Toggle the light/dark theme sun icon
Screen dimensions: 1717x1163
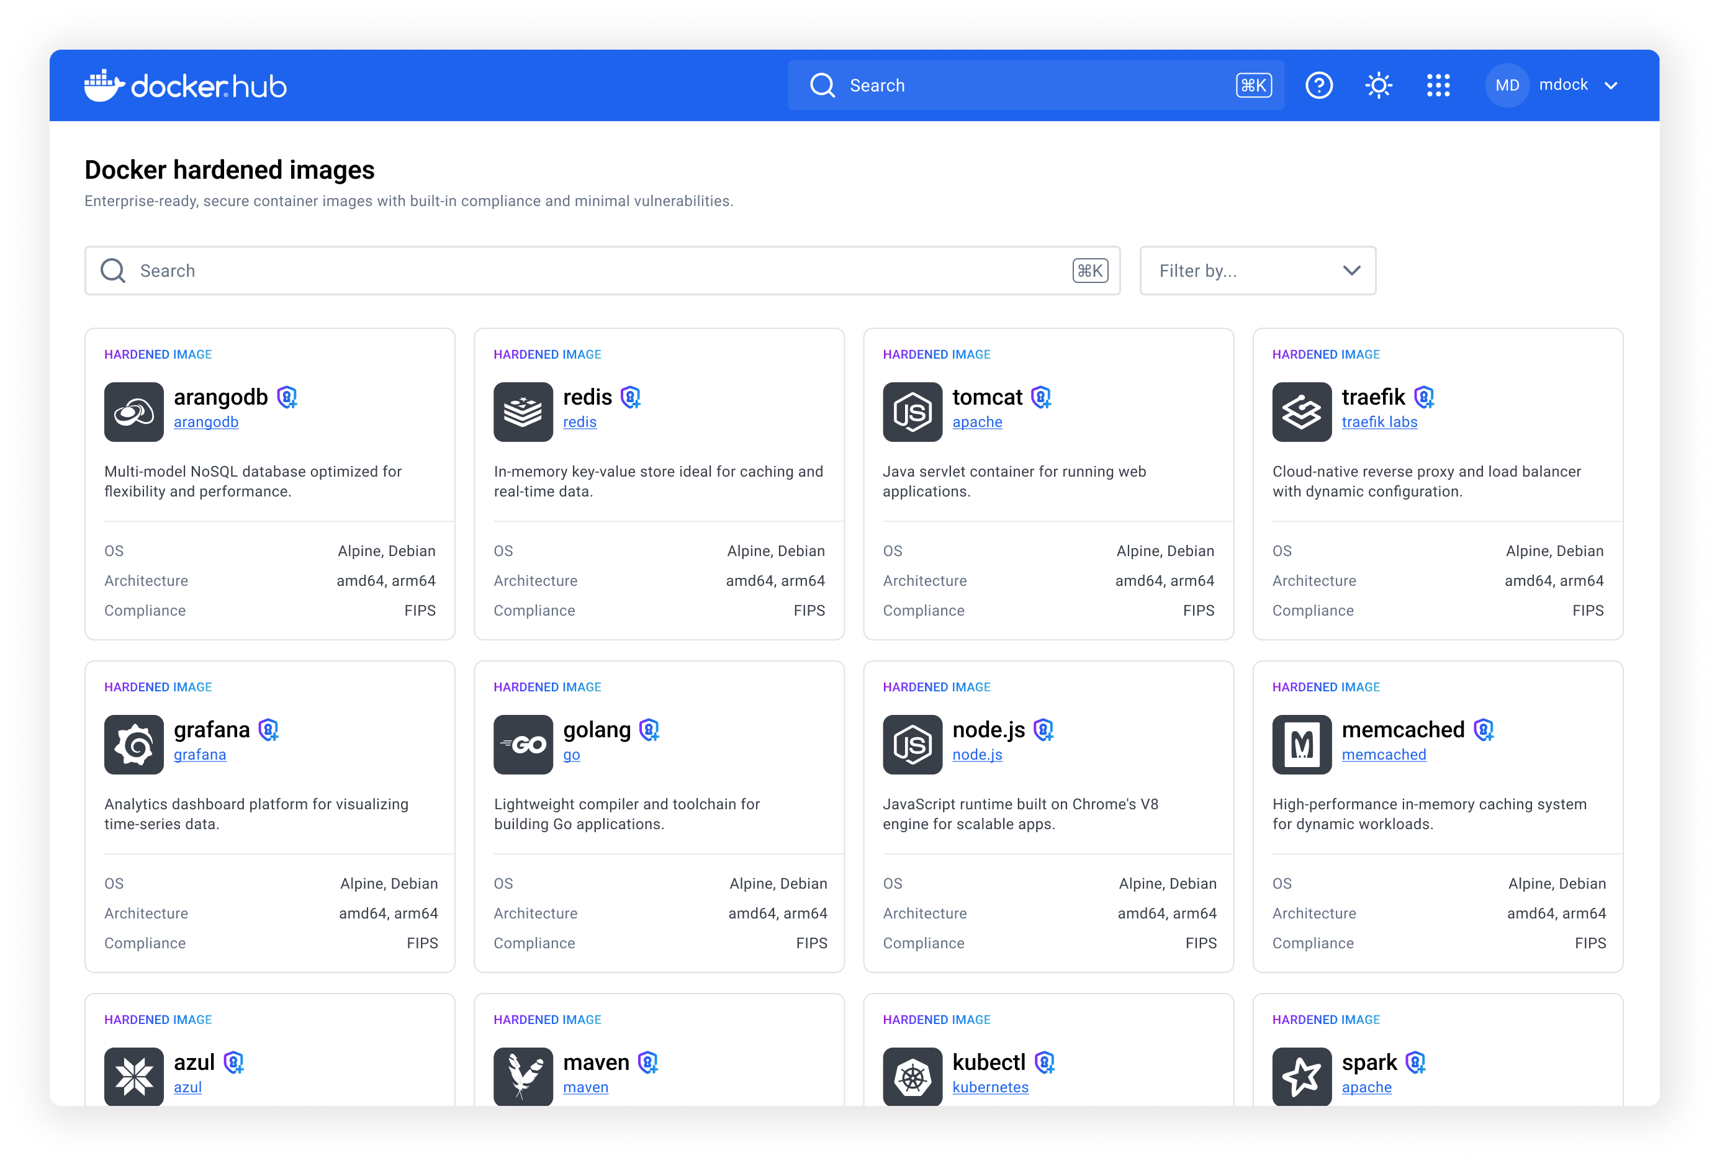tap(1379, 86)
